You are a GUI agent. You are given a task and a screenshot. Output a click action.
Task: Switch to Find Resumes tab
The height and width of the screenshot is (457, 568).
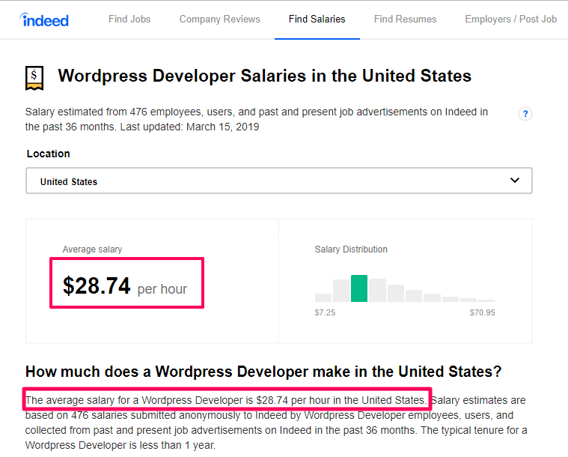tap(405, 19)
